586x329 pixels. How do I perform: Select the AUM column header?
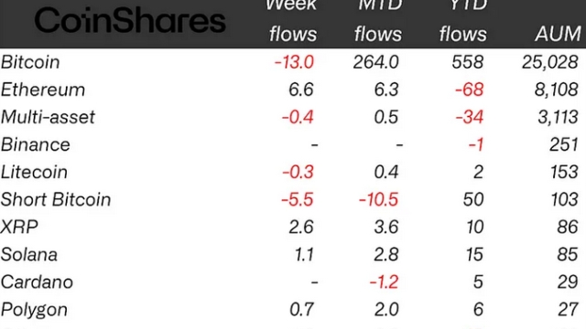pyautogui.click(x=558, y=35)
